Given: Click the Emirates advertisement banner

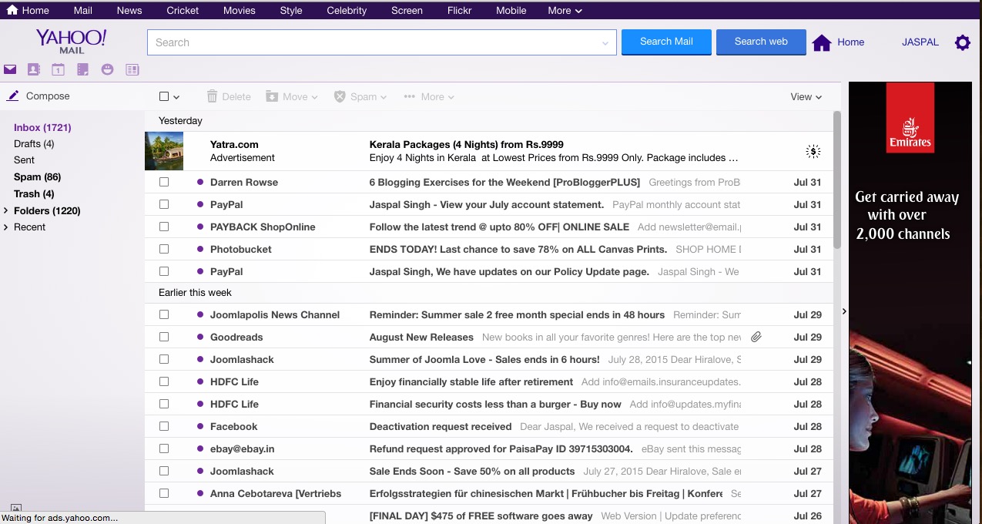Looking at the screenshot, I should [x=910, y=303].
